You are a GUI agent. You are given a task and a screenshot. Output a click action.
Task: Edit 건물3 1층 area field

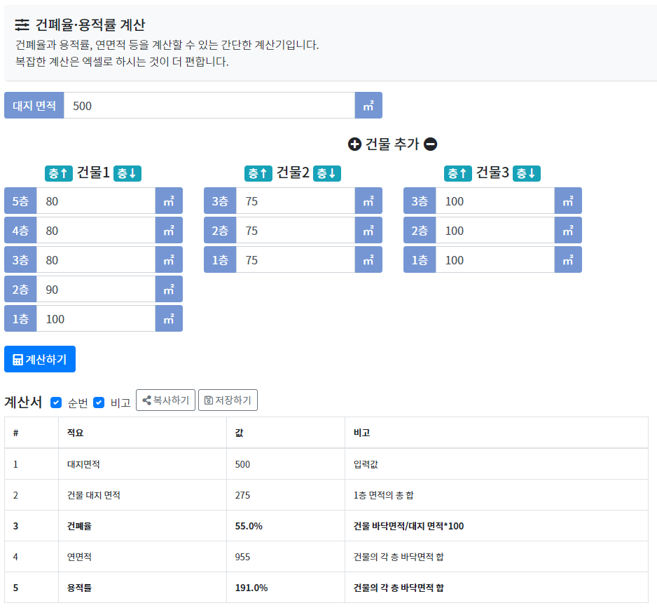pos(495,259)
